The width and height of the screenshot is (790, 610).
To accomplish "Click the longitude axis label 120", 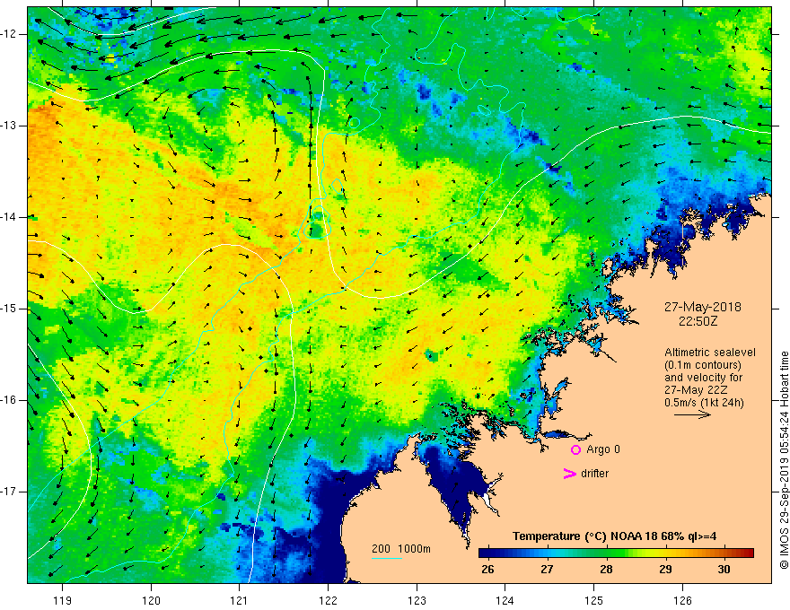I will [x=151, y=600].
